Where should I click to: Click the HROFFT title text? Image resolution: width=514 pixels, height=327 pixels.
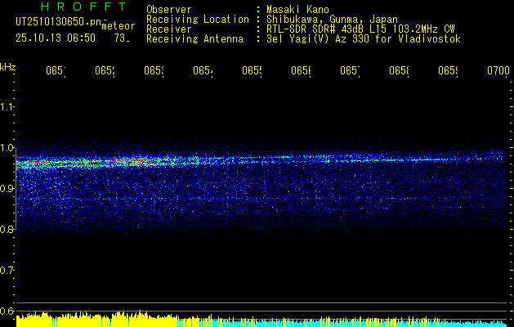(84, 7)
